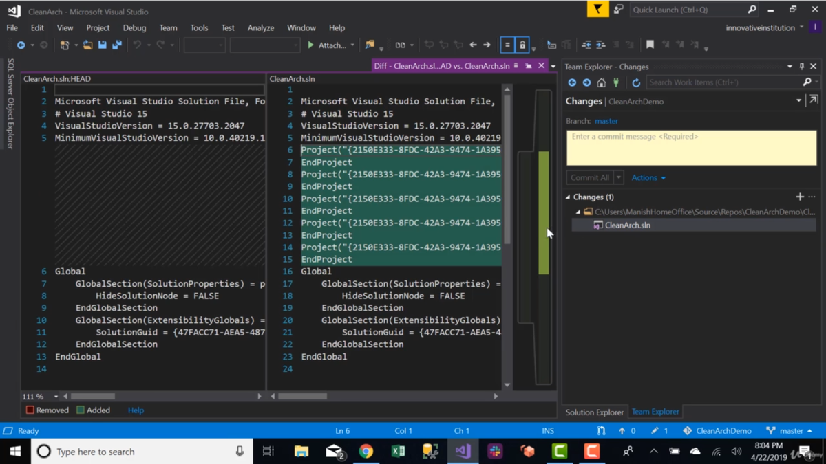Click the bookmark toolbar icon
The height and width of the screenshot is (464, 826).
click(x=650, y=45)
